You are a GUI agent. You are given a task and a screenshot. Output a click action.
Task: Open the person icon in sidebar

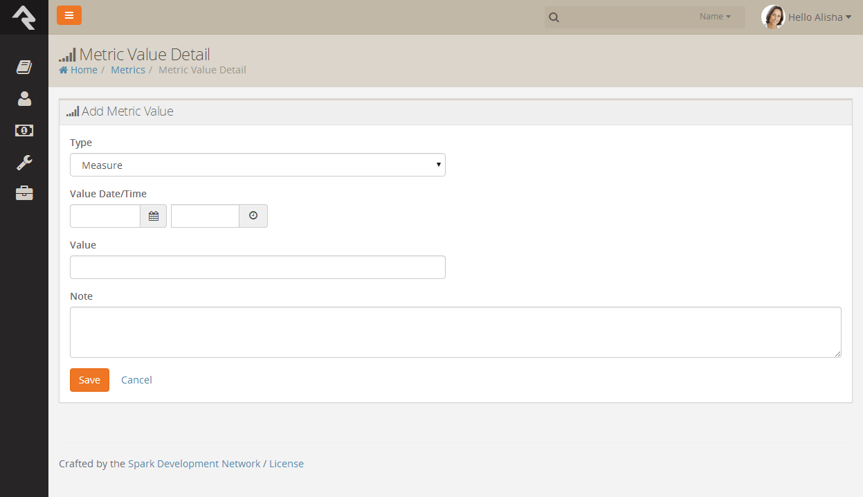24,98
